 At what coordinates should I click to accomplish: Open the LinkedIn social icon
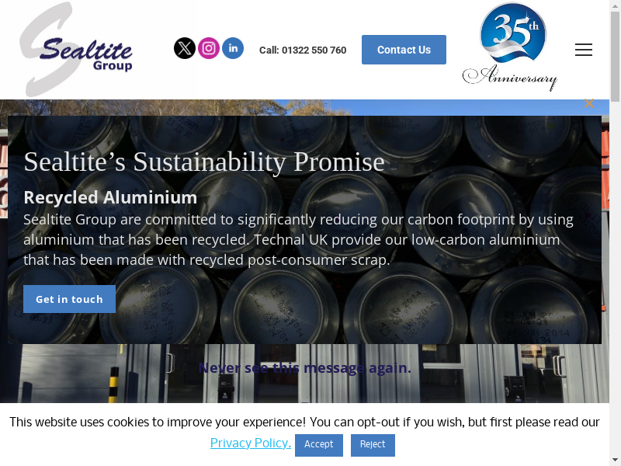[233, 48]
